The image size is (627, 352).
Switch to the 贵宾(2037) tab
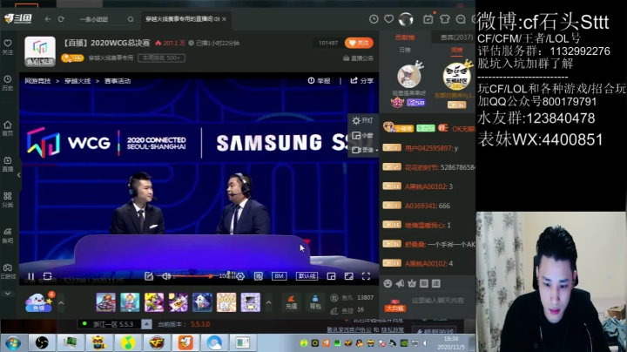point(456,37)
